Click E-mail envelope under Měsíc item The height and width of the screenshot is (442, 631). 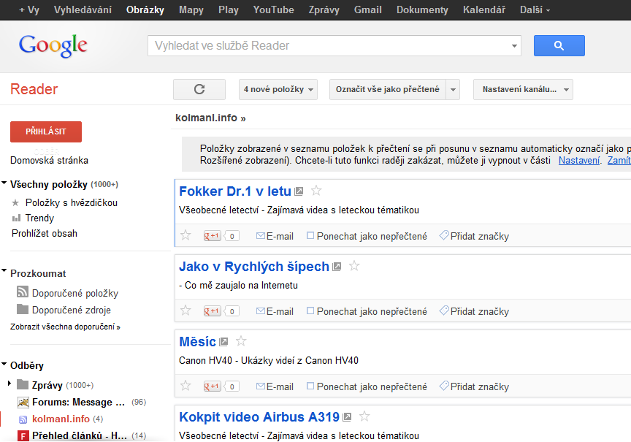(261, 386)
